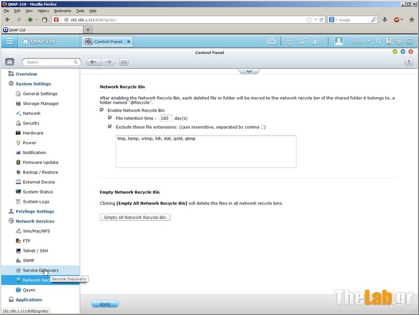The height and width of the screenshot is (315, 419).
Task: Expand the collapsed panel chevron at top
Action: 249,71
